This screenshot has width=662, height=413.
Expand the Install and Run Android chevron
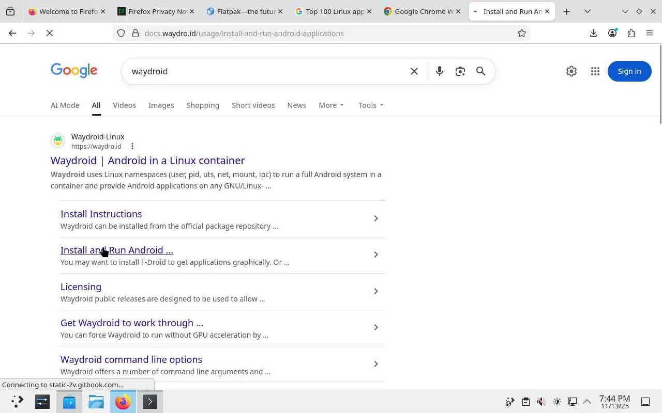coord(376,255)
